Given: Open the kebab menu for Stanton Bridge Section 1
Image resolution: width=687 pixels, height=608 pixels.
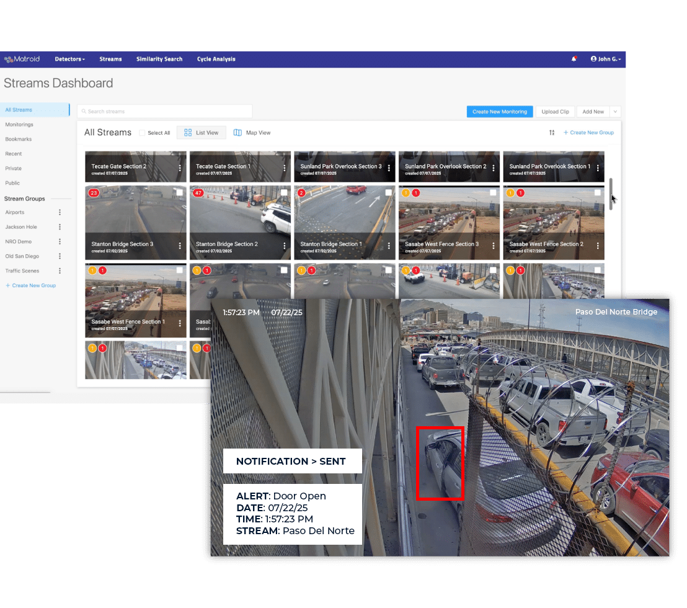Looking at the screenshot, I should pyautogui.click(x=389, y=246).
